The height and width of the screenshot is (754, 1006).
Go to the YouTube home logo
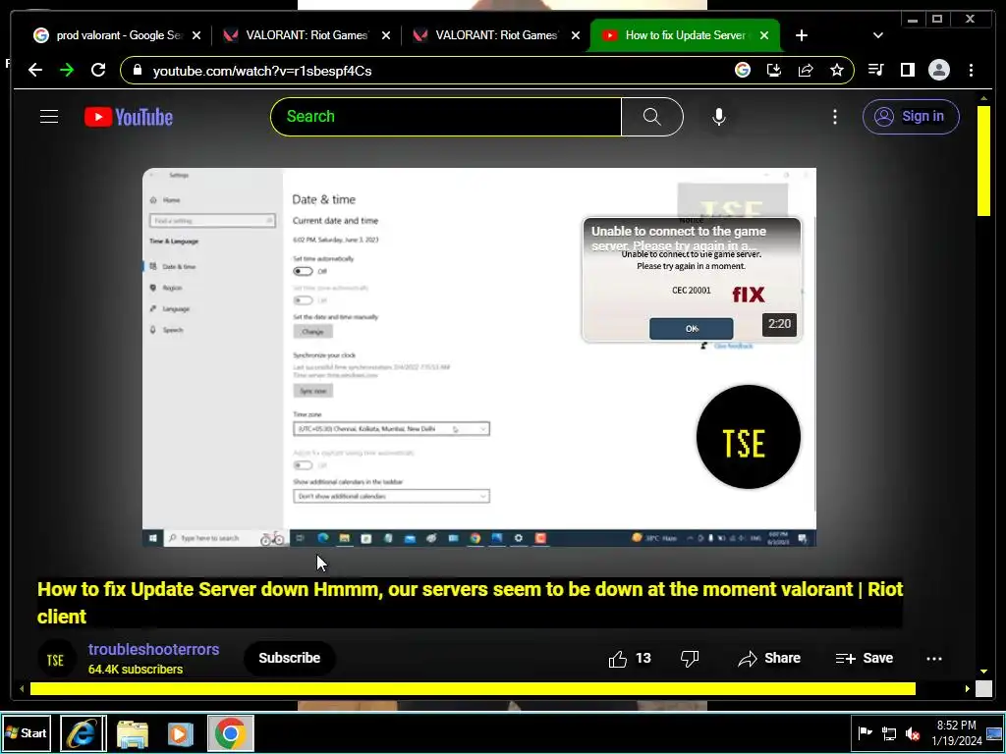click(129, 118)
